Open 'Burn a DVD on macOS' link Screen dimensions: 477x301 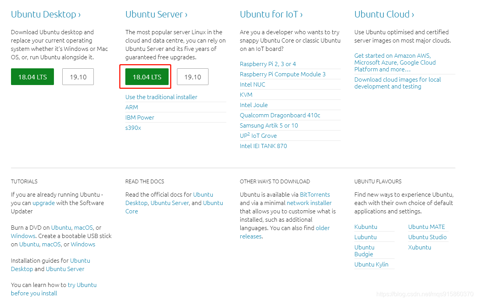(x=83, y=228)
